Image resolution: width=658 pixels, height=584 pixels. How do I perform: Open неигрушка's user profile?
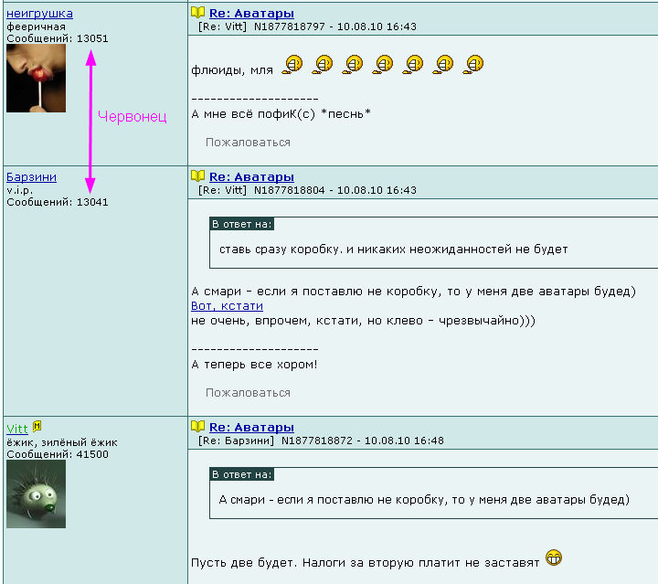click(39, 14)
